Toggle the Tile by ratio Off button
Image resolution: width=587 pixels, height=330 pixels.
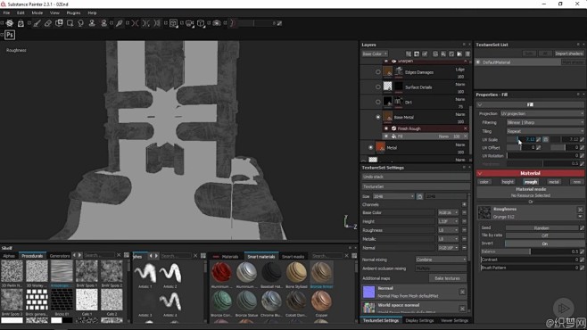point(544,235)
